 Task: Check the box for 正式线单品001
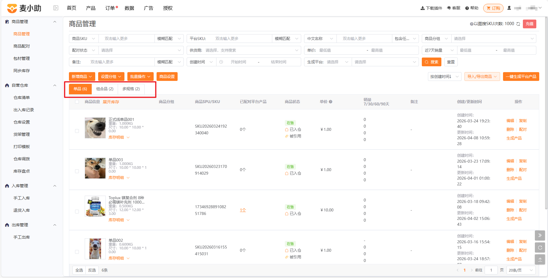[x=77, y=131]
